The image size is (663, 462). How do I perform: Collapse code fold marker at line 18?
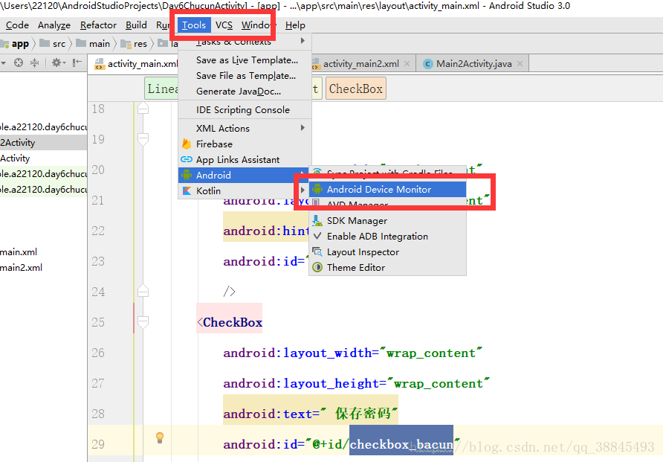(x=143, y=109)
